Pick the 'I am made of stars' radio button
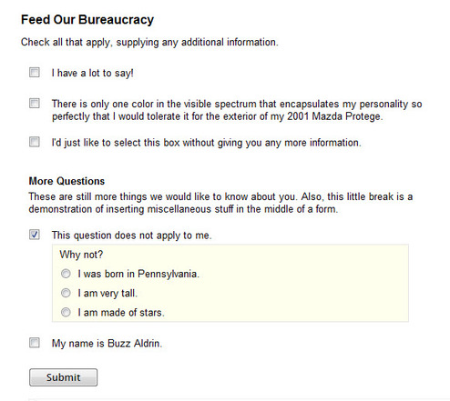Screen dimensions: 450x401 coord(66,312)
